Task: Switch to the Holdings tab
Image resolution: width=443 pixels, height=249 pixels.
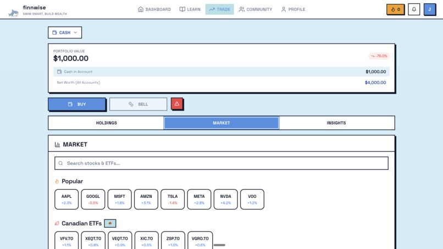Action: click(x=106, y=123)
